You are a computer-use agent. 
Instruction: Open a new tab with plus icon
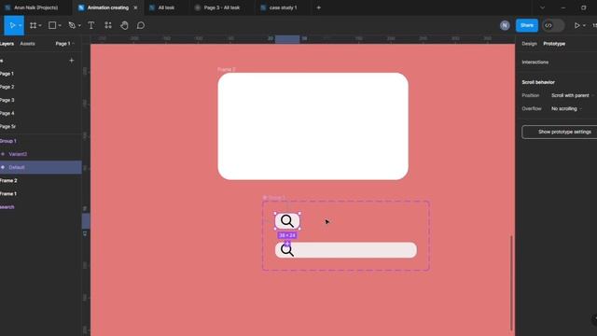point(319,7)
